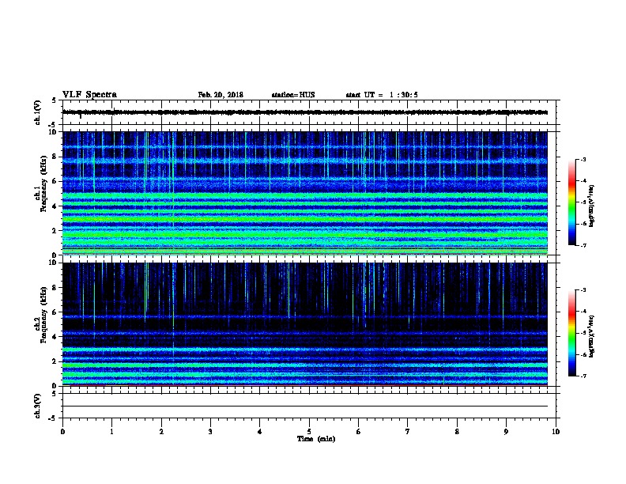The height and width of the screenshot is (484, 626).
Task: Click the ch.2 frequency spectrogram panel
Action: click(x=305, y=324)
